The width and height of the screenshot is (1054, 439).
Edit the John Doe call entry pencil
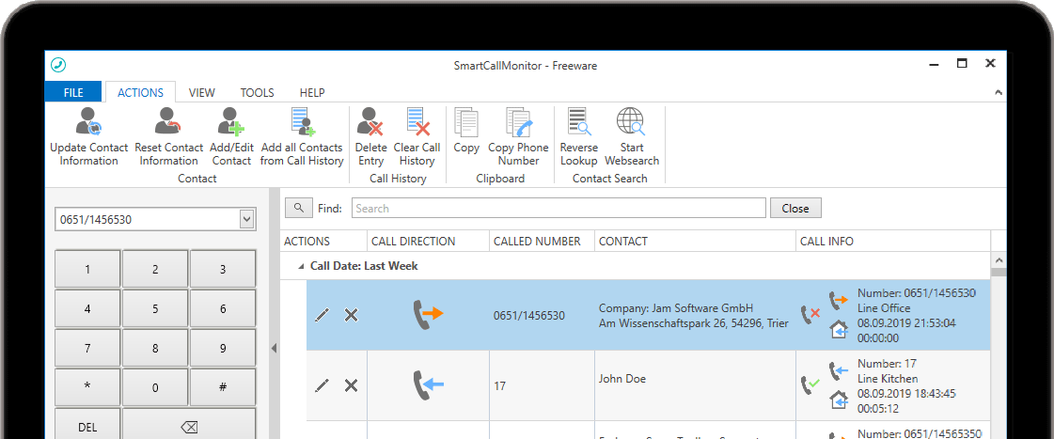point(322,385)
